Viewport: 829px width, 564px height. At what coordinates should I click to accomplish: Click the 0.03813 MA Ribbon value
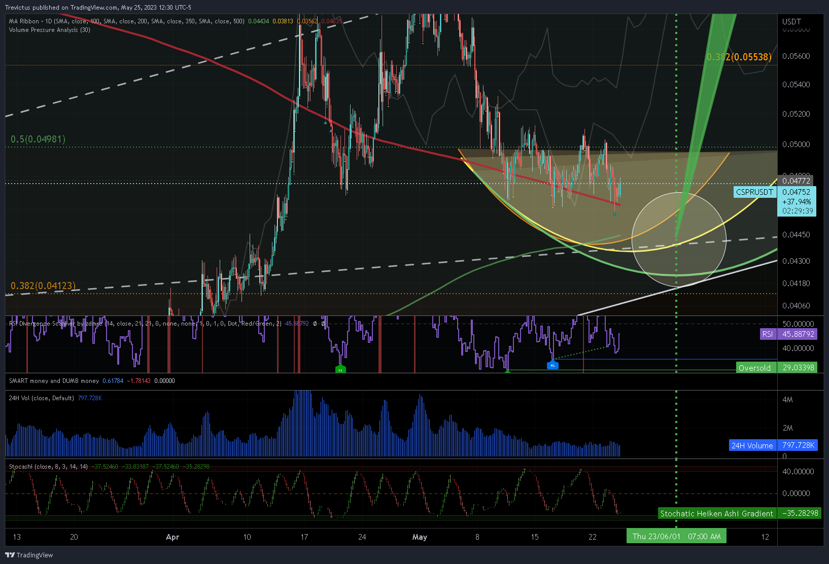[x=283, y=21]
